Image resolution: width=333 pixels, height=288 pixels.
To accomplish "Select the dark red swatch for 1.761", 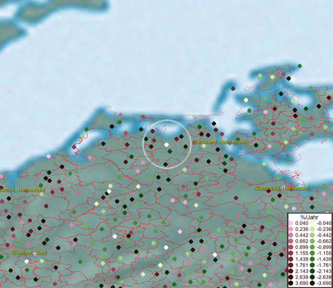I will click(291, 265).
